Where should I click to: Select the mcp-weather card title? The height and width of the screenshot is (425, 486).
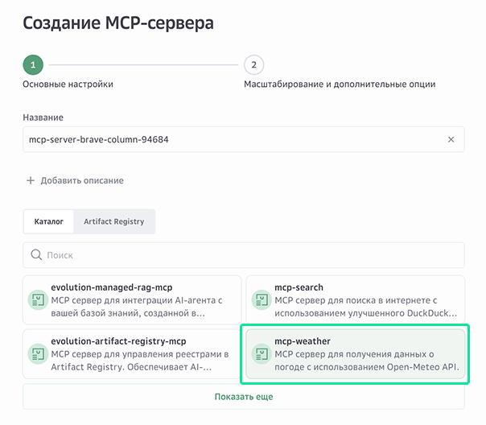tap(303, 341)
